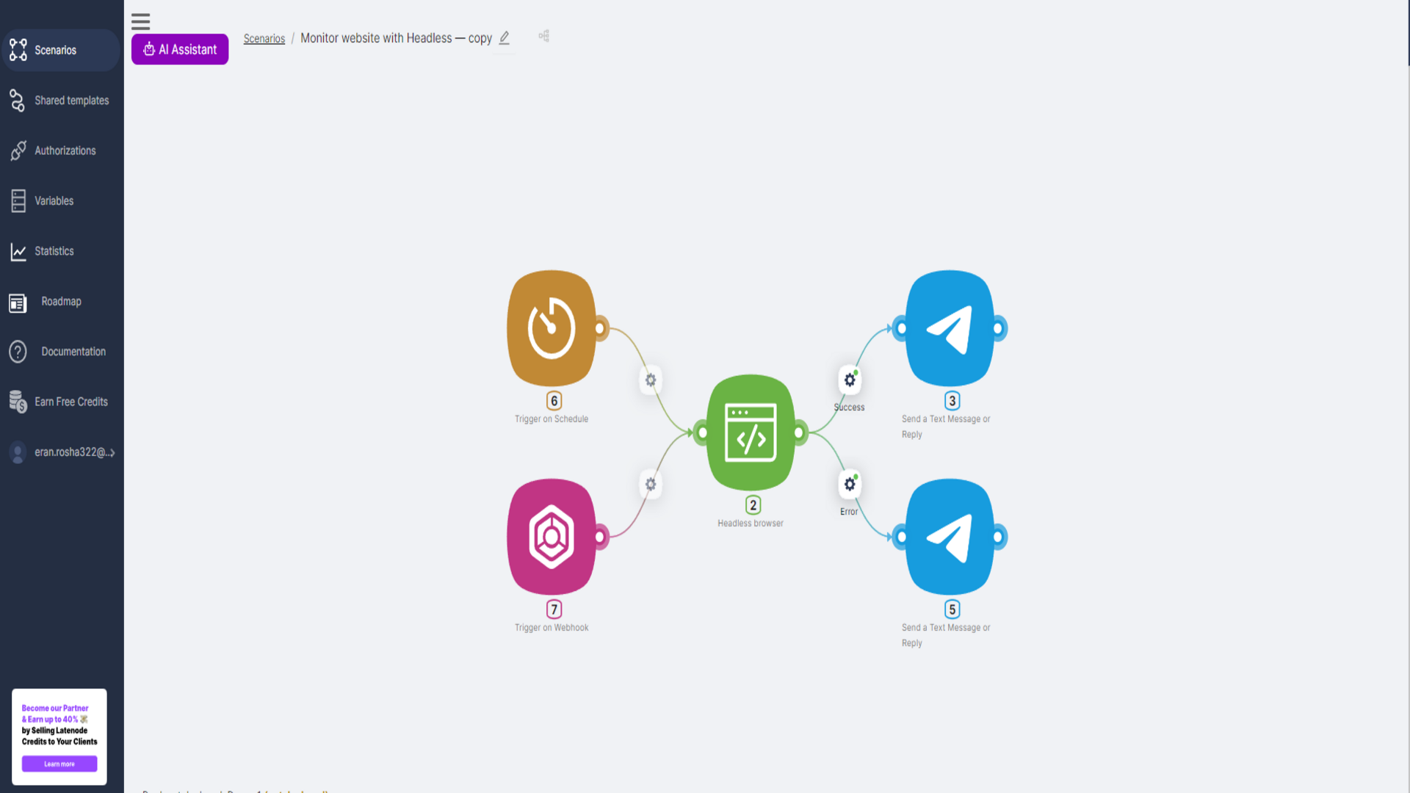Click the node tree icon beside the title
This screenshot has height=793, width=1410.
coord(544,36)
